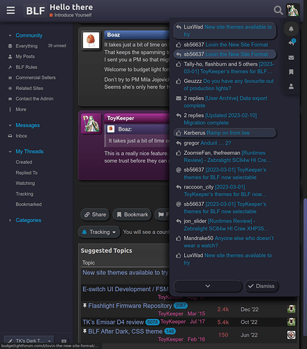Screen dimensions: 307x349
Task: Open the jon_slider Runtimes Review notification
Action: click(225, 225)
